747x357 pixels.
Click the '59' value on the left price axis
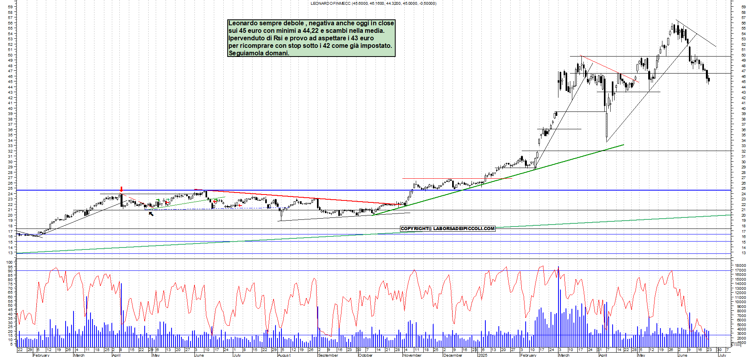point(11,7)
